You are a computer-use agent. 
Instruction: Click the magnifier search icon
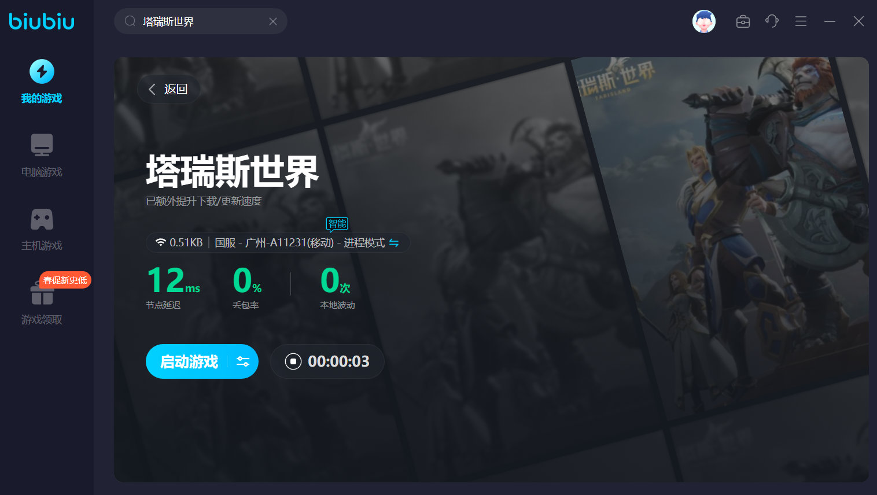coord(130,21)
